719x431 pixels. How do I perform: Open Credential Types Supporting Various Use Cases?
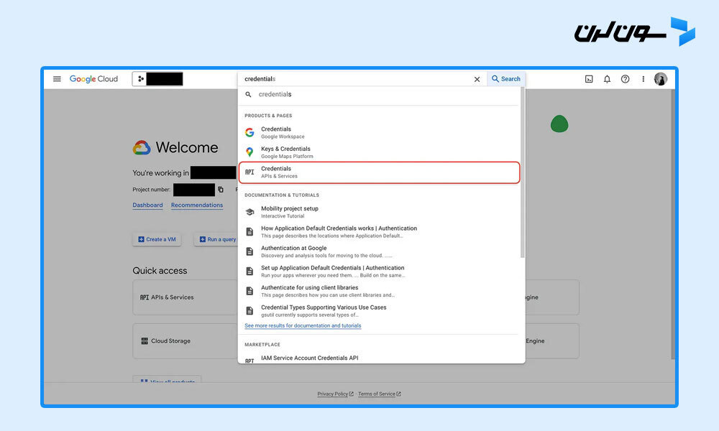pyautogui.click(x=380, y=310)
